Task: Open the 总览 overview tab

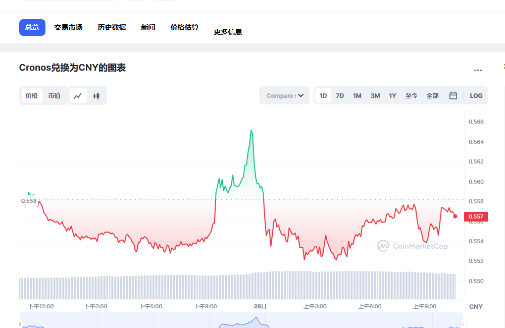Action: 32,27
